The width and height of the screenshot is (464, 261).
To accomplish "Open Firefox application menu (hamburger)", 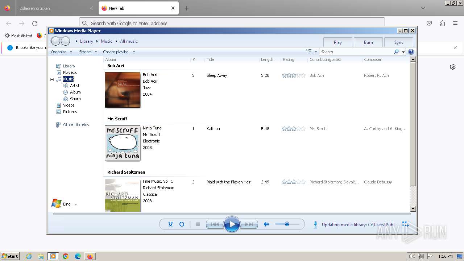I will click(x=455, y=23).
